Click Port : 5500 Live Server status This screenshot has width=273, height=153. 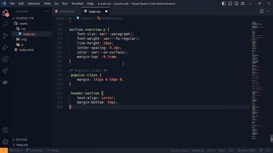pyautogui.click(x=247, y=150)
